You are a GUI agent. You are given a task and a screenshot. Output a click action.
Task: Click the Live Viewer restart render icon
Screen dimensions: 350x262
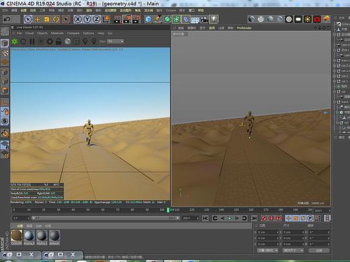[23, 42]
